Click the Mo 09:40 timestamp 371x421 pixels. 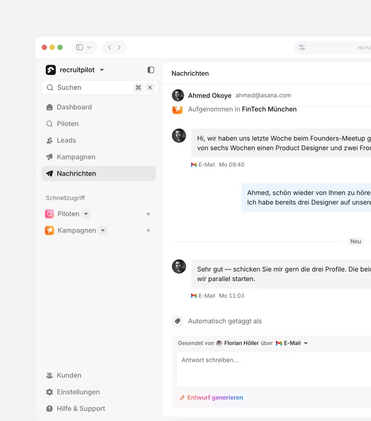pyautogui.click(x=232, y=165)
